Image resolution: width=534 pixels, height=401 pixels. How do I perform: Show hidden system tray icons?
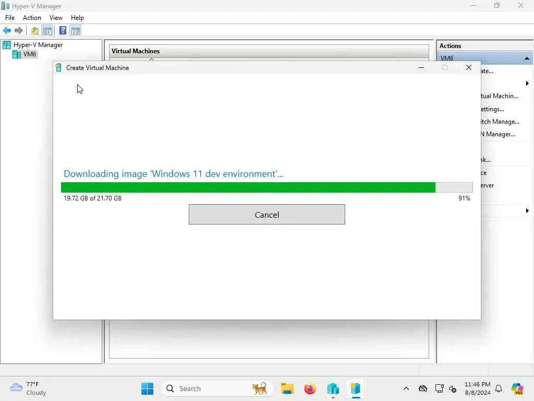(x=406, y=388)
